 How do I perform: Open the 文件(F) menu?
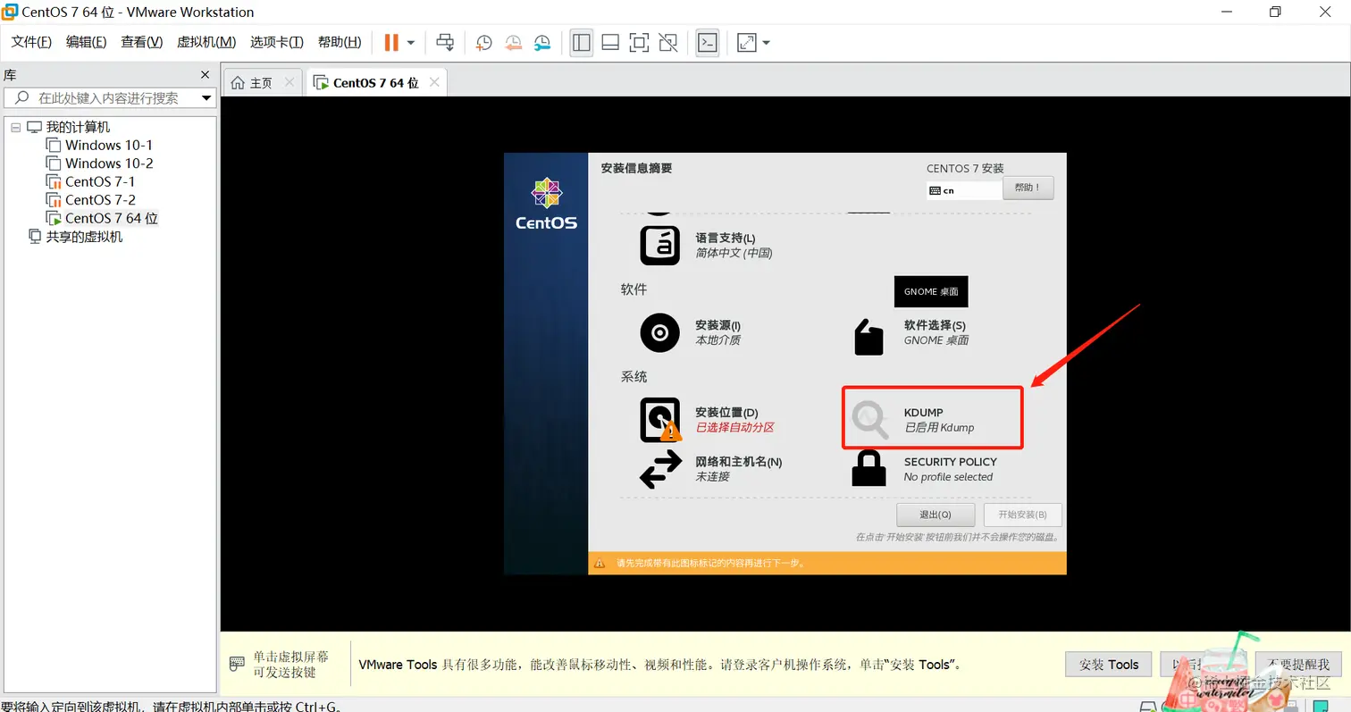31,42
